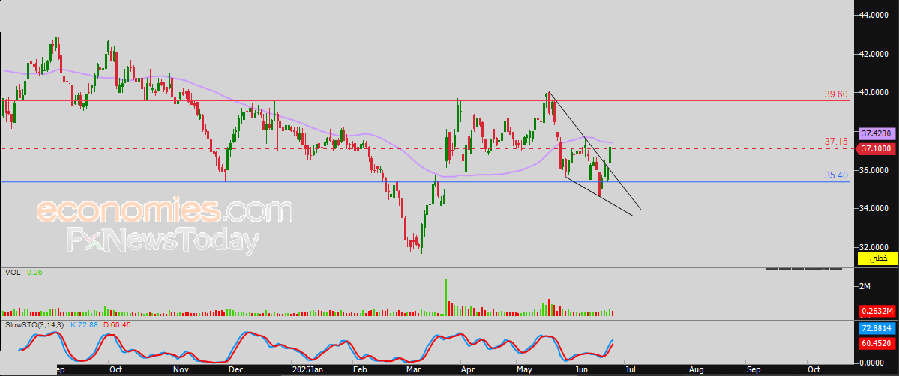The image size is (899, 376).
Task: Click the D:60.45 stochastic readout
Action: tap(116, 325)
